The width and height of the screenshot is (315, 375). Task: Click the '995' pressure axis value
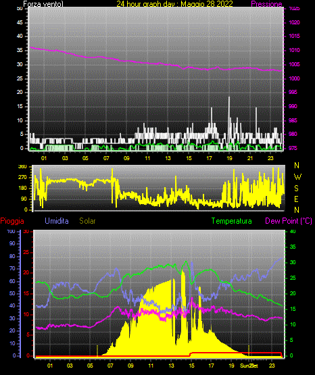click(293, 92)
